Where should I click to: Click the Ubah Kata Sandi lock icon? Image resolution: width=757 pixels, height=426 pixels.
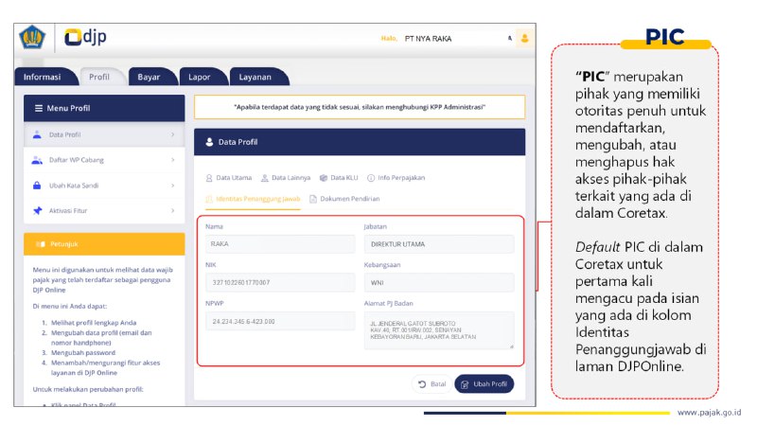point(37,186)
